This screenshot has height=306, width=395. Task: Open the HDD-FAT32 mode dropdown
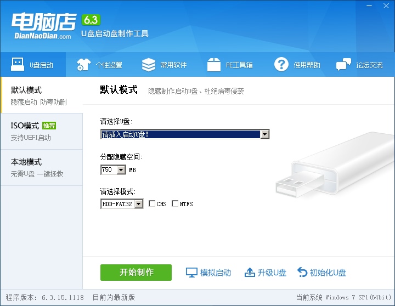(x=138, y=204)
